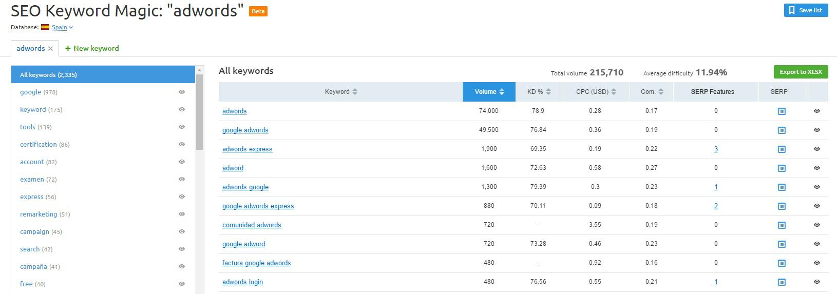837x294 pixels.
Task: Open SERP view icon for adwords login row
Action: click(x=782, y=282)
